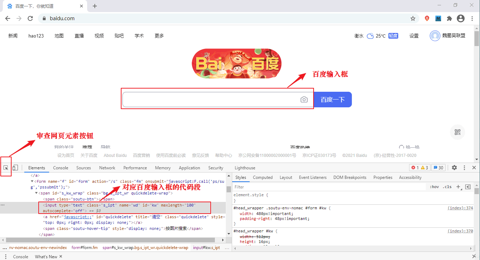This screenshot has height=260, width=480.
Task: Click browser back arrow
Action: (x=8, y=18)
